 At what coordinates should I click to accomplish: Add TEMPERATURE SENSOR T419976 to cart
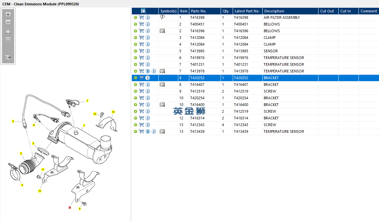(142, 58)
